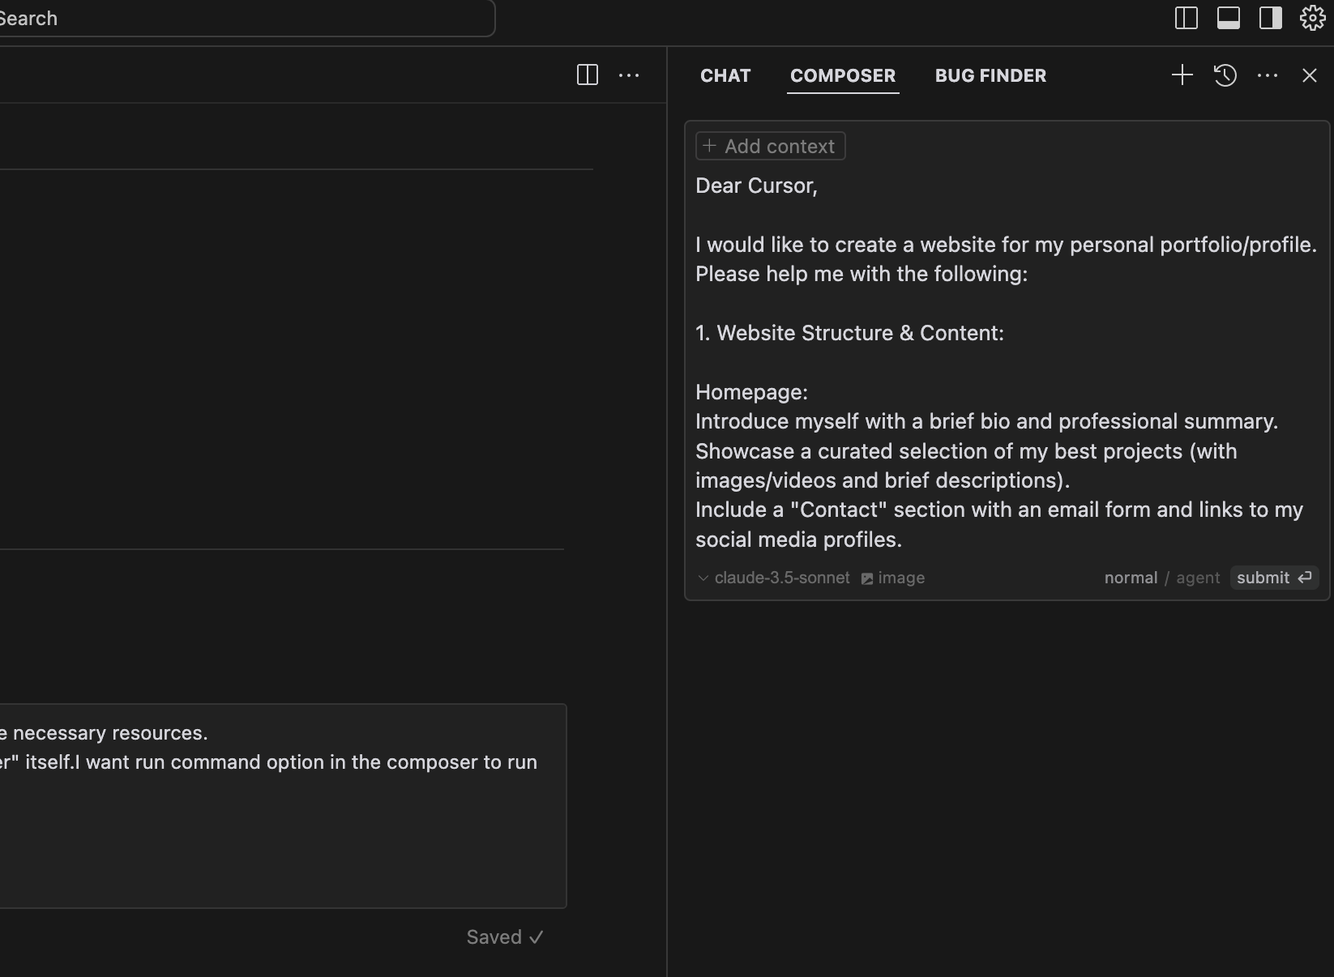The image size is (1334, 977).
Task: Click the composer prompt text area
Action: pyautogui.click(x=1007, y=362)
